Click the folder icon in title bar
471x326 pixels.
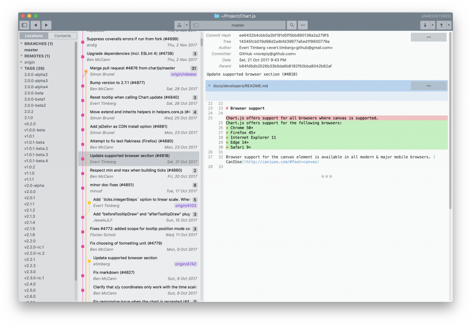217,16
